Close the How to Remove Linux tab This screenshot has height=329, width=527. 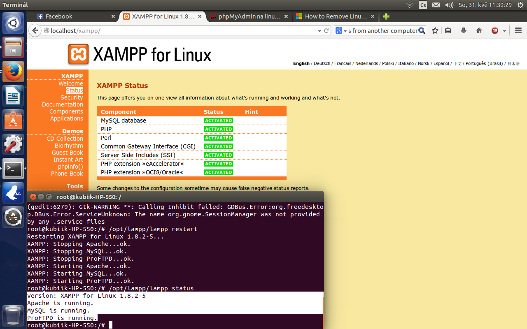coord(373,16)
